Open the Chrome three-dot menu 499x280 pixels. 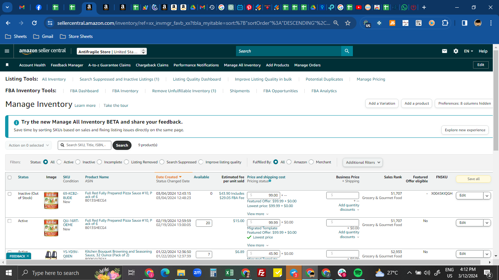click(491, 23)
